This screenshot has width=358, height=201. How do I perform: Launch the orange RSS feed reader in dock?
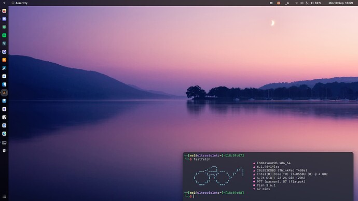[4, 60]
